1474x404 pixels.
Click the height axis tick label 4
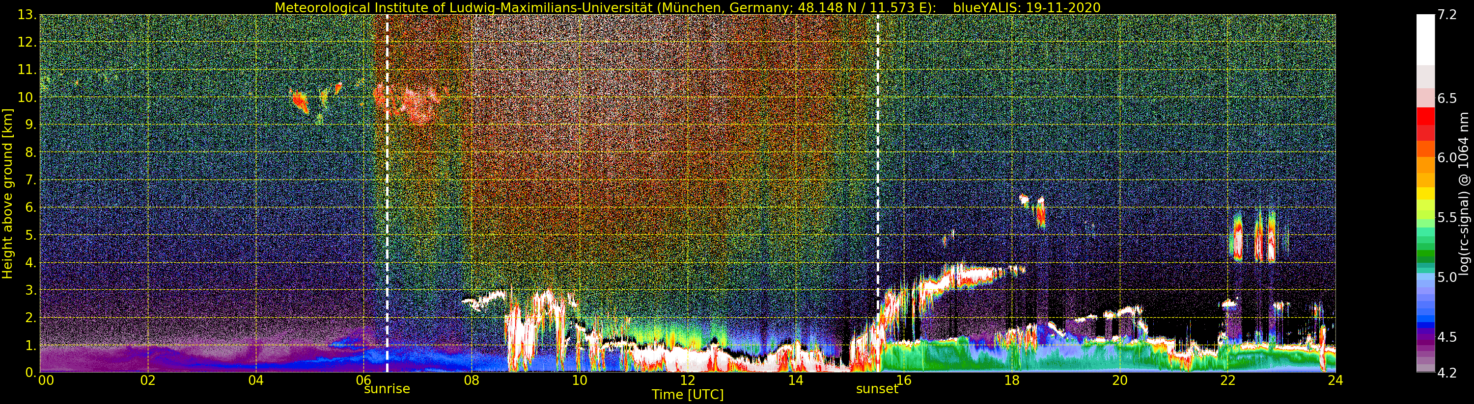point(31,263)
